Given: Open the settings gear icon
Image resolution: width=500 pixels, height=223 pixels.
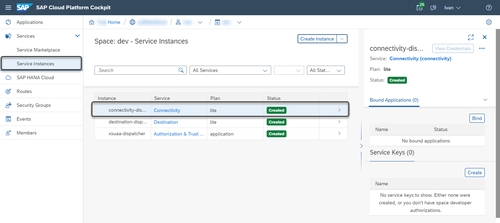Looking at the screenshot, I should [489, 22].
